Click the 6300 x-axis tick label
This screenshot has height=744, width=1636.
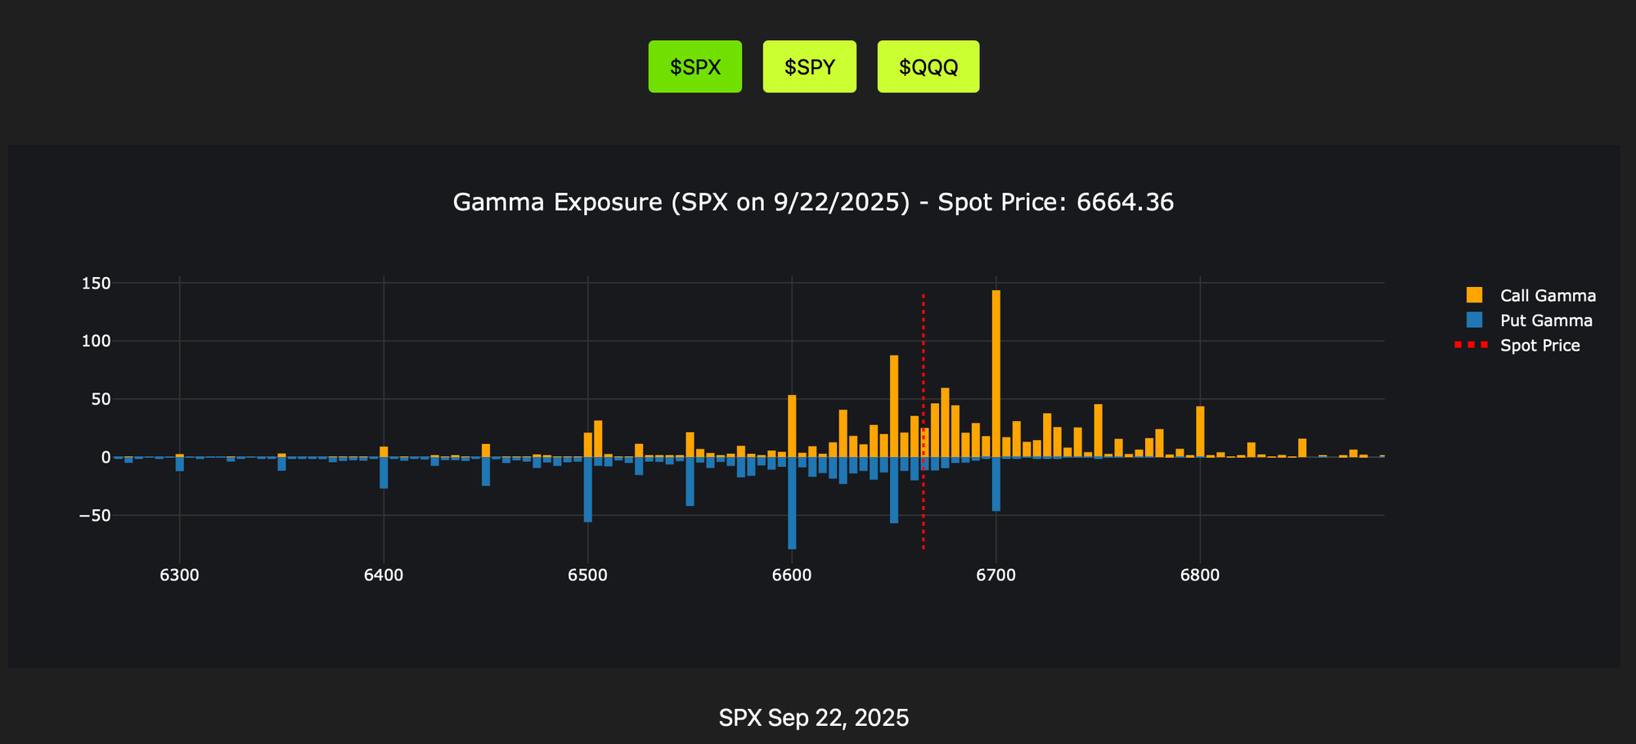click(179, 576)
